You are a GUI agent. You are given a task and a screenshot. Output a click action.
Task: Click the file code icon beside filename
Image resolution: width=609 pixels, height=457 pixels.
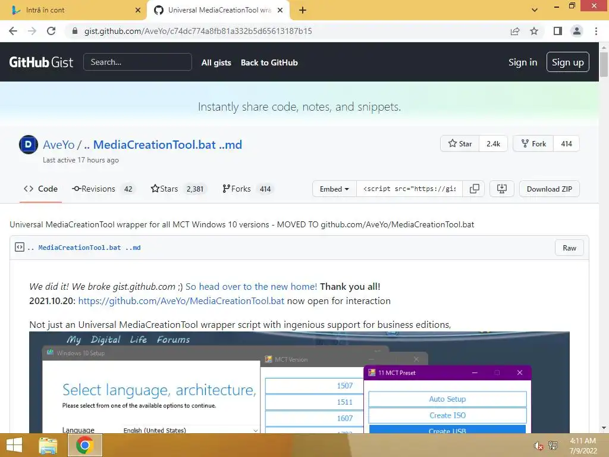click(20, 247)
